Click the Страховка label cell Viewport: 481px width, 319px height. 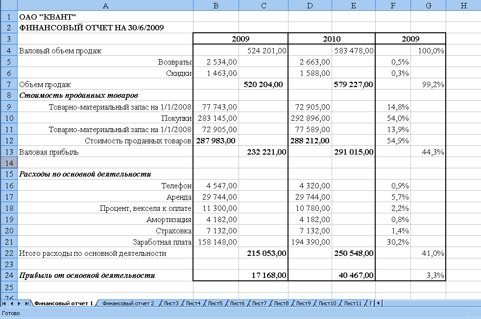click(105, 230)
